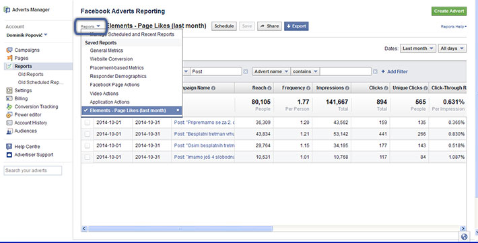Tick checkbox for the 36,309 reach row

pos(88,123)
